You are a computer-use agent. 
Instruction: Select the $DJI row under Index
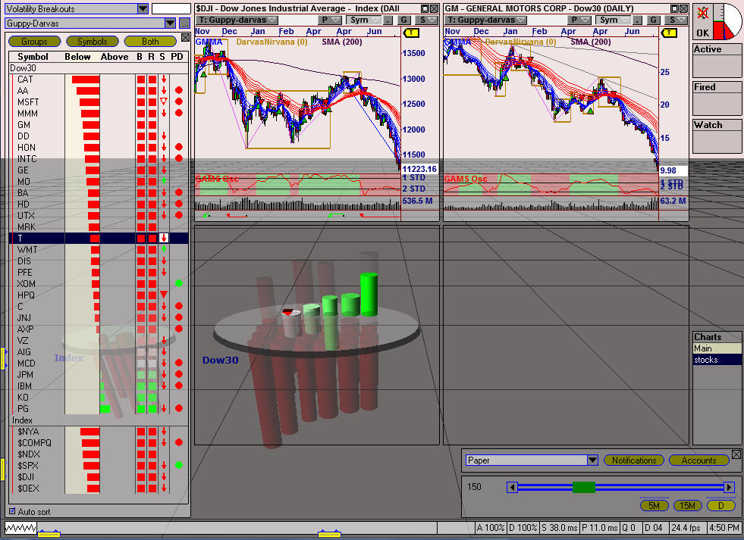pyautogui.click(x=99, y=477)
